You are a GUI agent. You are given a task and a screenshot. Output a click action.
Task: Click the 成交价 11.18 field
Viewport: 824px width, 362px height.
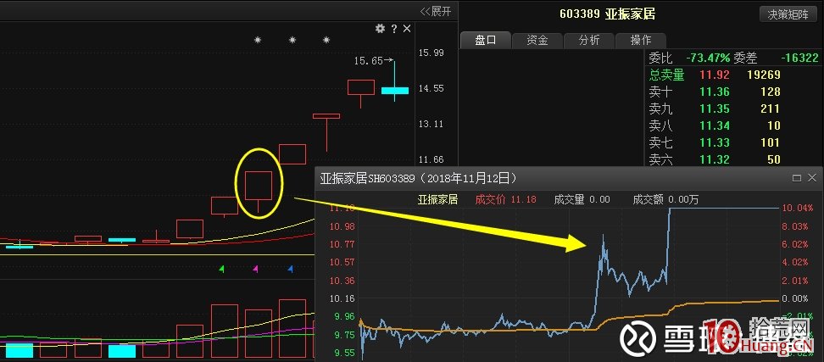click(x=506, y=200)
